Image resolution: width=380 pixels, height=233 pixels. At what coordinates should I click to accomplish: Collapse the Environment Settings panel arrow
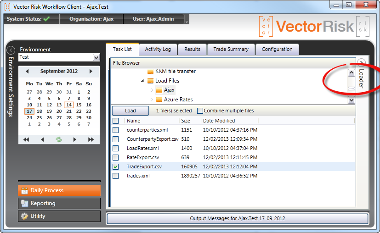click(x=11, y=50)
